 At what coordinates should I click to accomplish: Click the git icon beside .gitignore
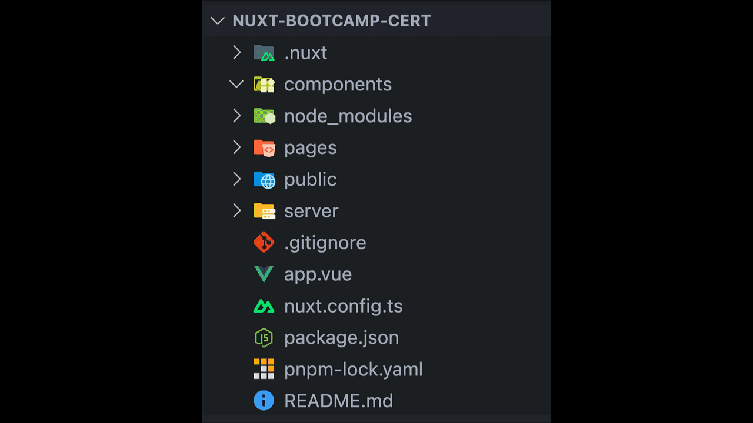[264, 243]
